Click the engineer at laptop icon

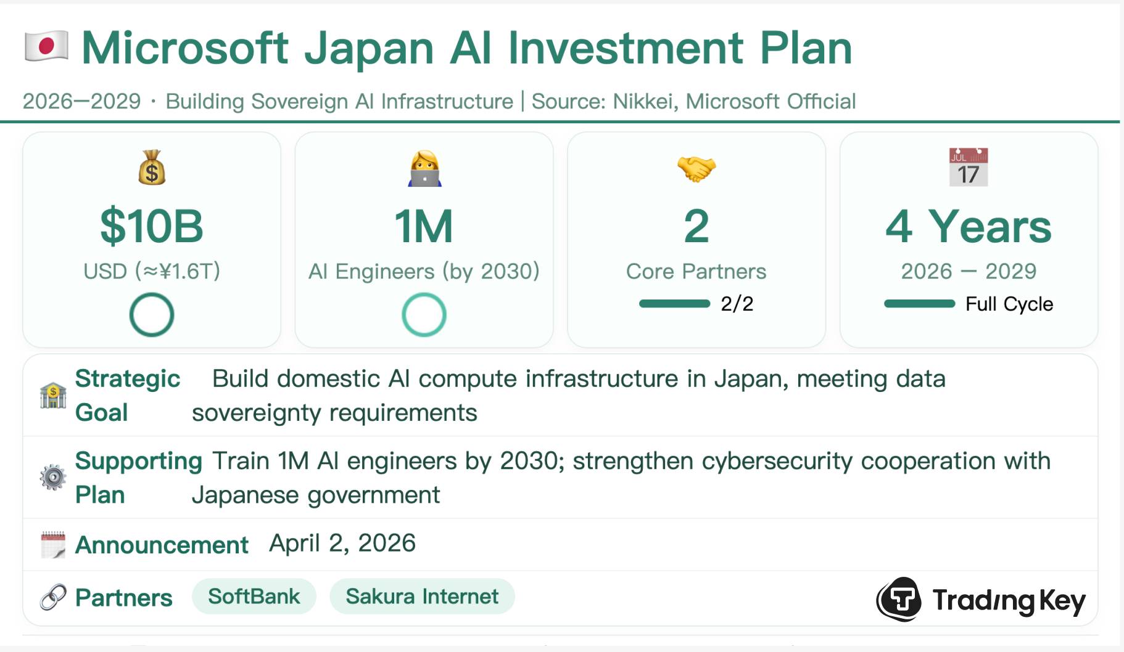point(424,168)
